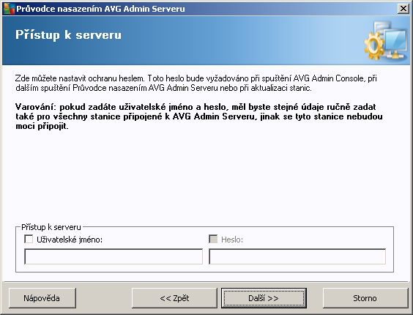Close the AVG Admin Server wizard window
Viewport: 413px width, 315px height.
point(403,9)
